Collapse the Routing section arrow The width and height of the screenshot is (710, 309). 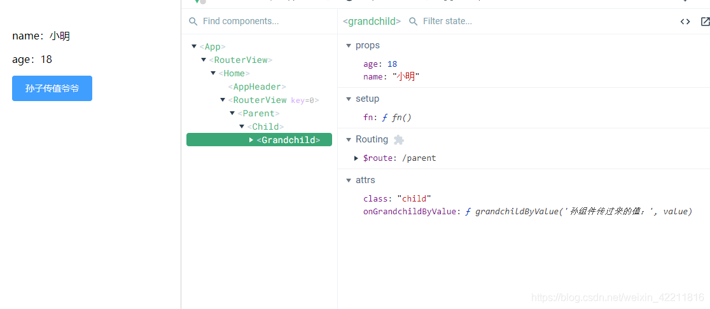(348, 139)
